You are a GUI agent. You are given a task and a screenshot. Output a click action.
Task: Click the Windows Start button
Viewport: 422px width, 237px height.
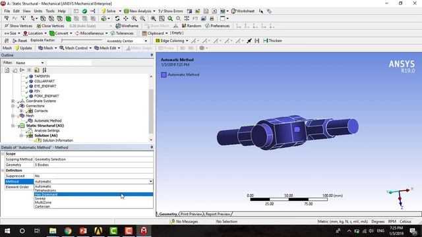coord(7,231)
